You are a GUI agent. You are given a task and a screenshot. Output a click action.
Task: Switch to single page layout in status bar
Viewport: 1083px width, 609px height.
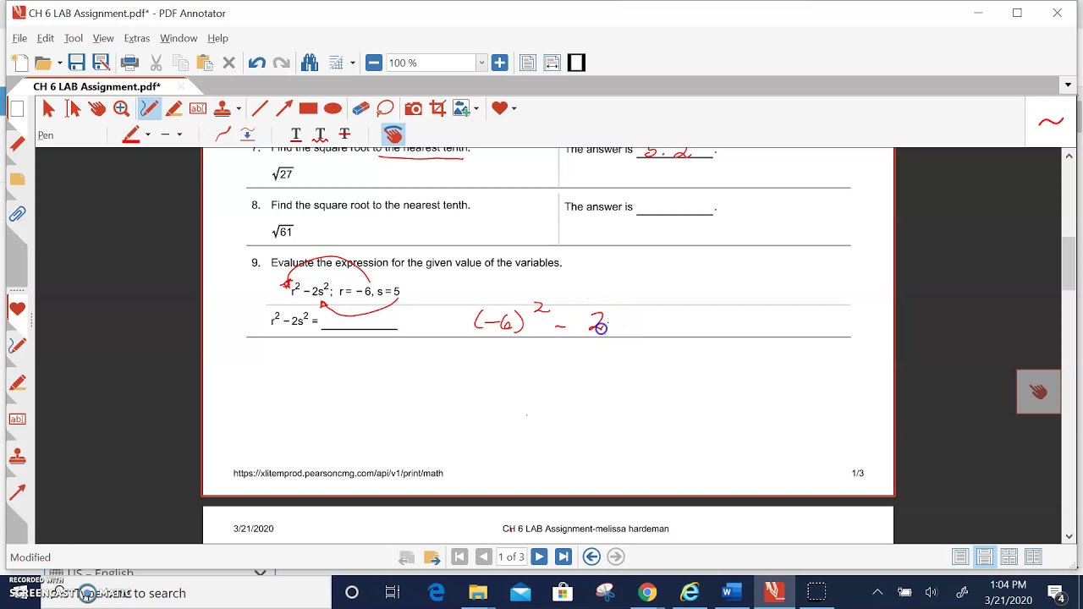point(960,557)
